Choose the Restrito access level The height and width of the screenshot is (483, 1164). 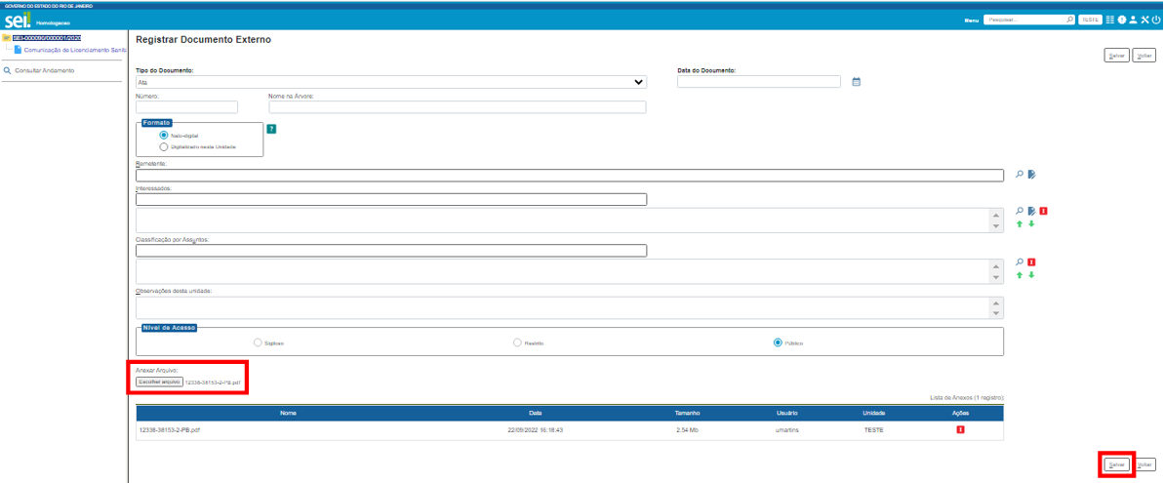pos(517,342)
